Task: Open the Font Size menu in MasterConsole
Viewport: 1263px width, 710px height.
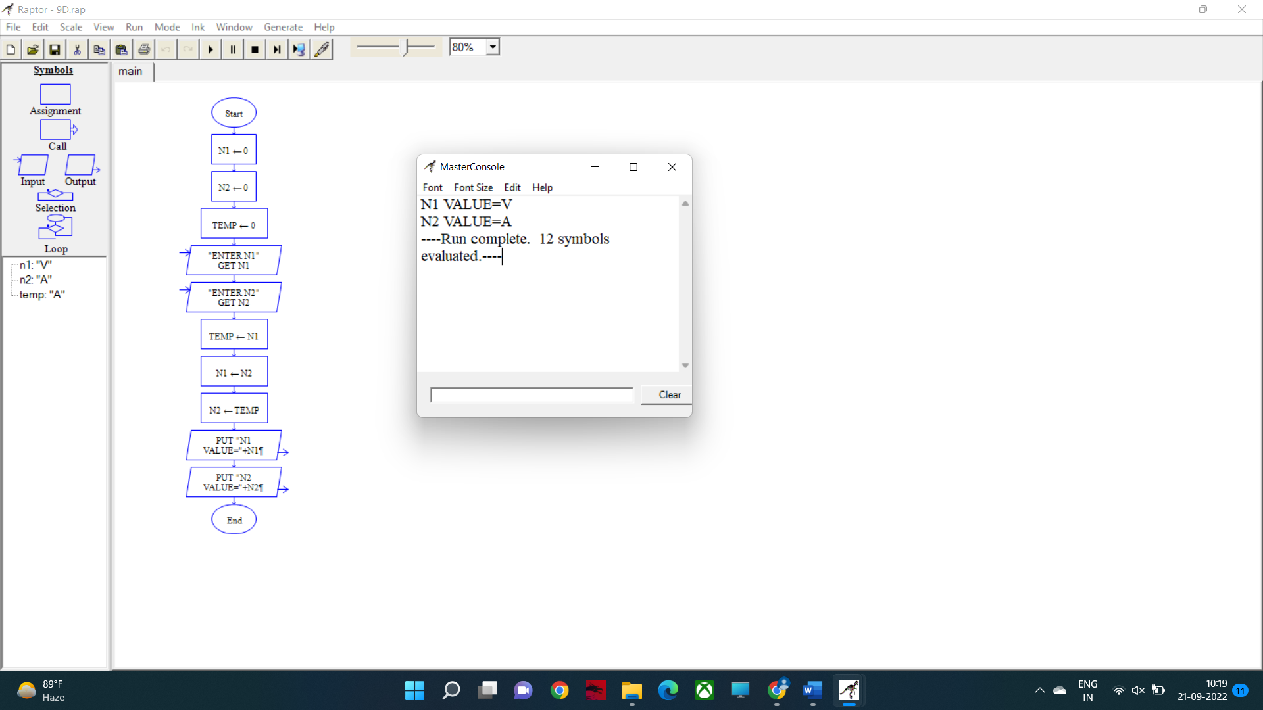Action: [x=473, y=187]
